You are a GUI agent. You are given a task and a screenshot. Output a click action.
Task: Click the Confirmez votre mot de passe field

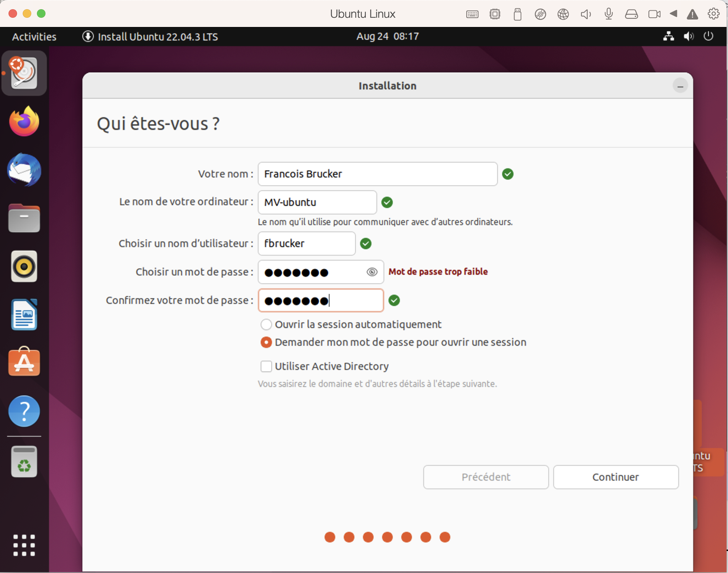pyautogui.click(x=321, y=300)
